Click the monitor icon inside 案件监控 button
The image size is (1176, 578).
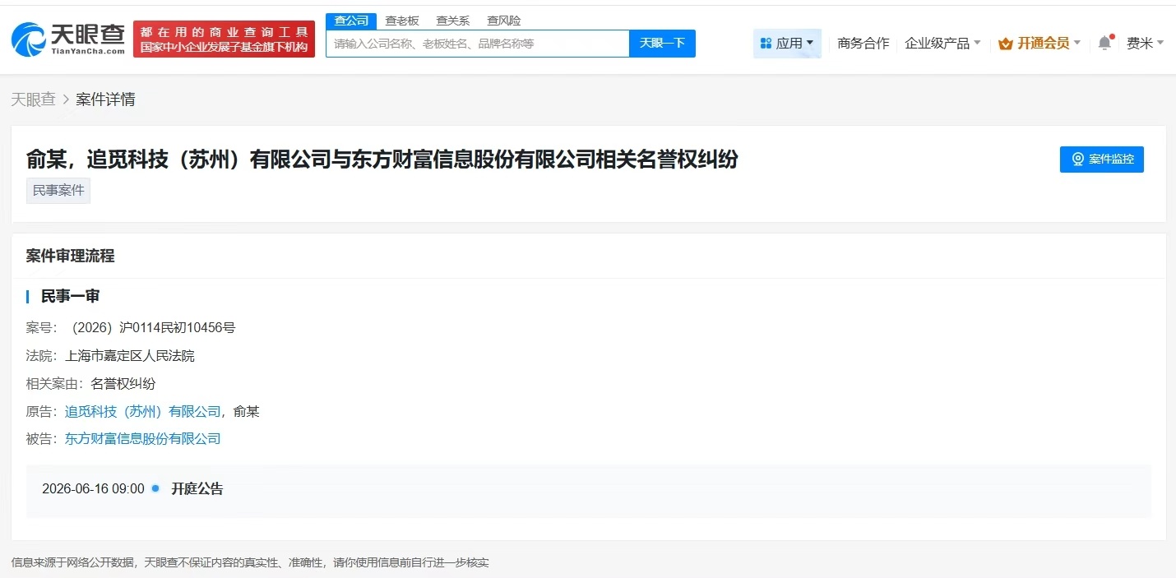click(1079, 160)
